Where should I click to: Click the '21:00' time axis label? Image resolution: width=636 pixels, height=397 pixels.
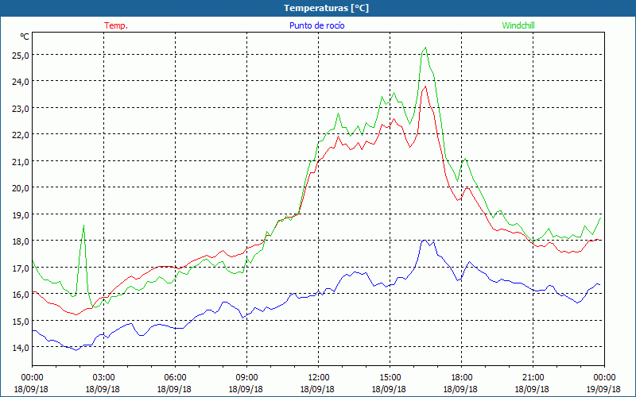(x=533, y=378)
